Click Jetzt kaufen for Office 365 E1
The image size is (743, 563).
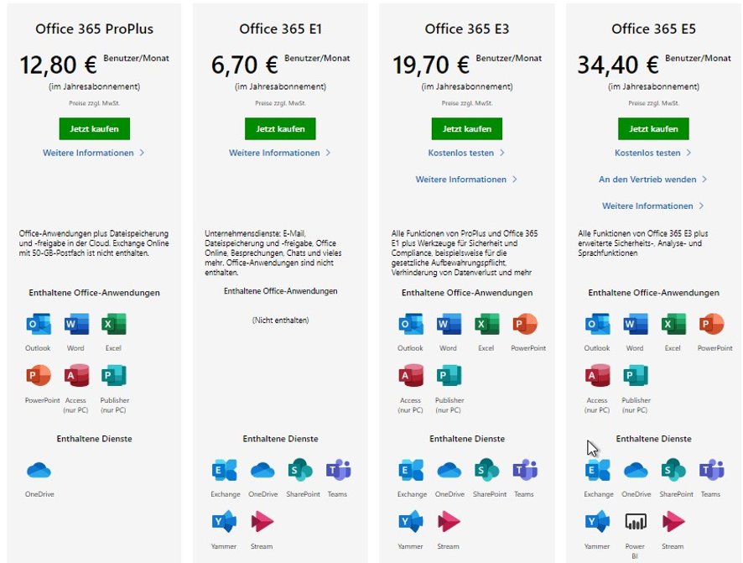point(280,129)
